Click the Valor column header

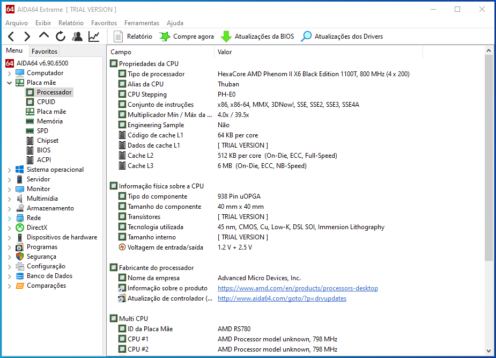click(x=318, y=52)
